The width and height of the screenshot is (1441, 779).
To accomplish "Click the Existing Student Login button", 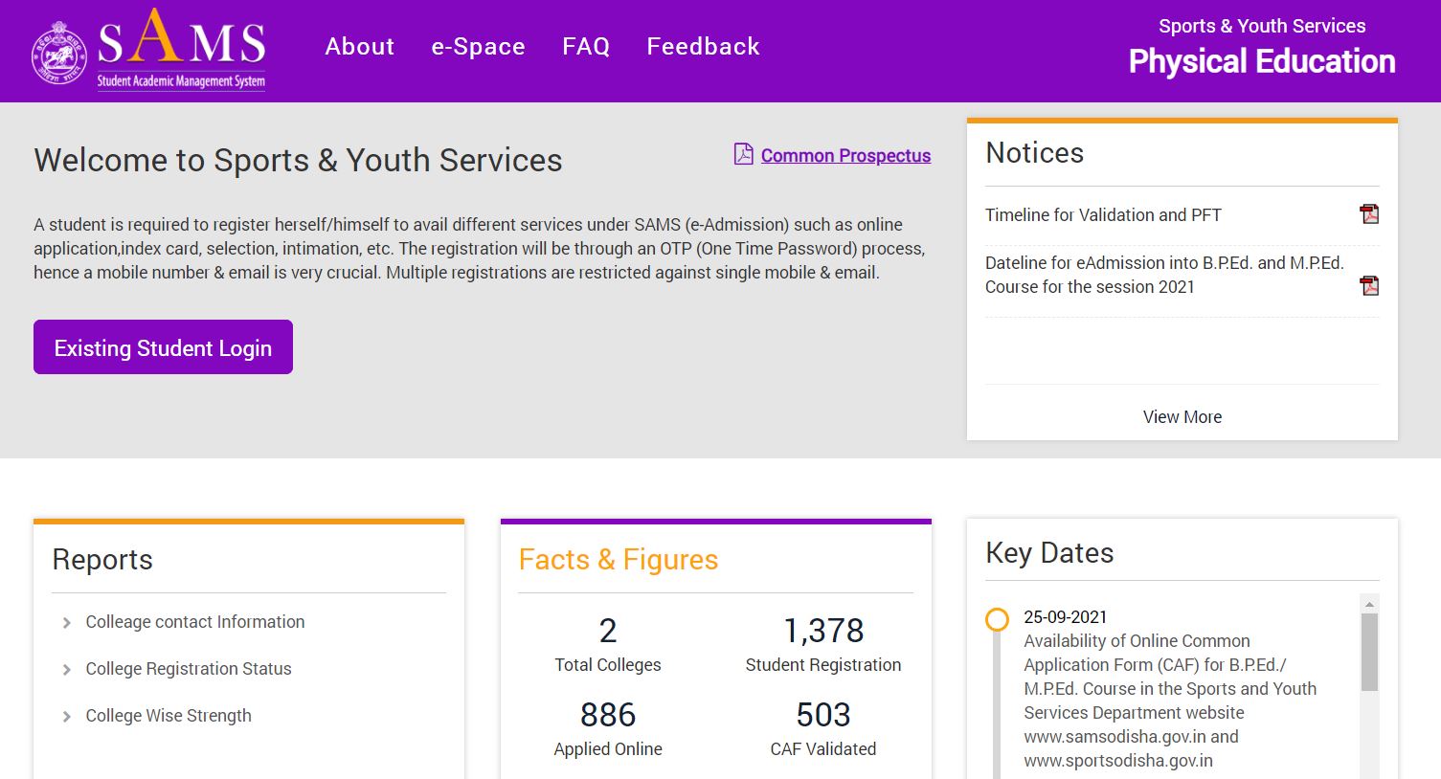I will pos(163,347).
